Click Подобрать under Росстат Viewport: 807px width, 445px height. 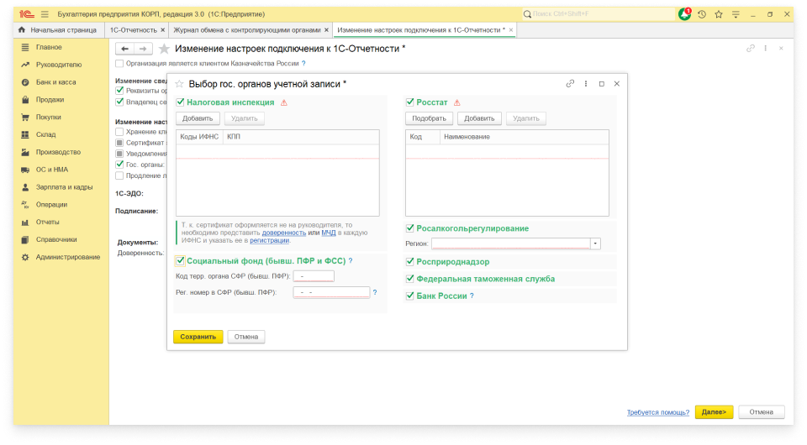[430, 118]
